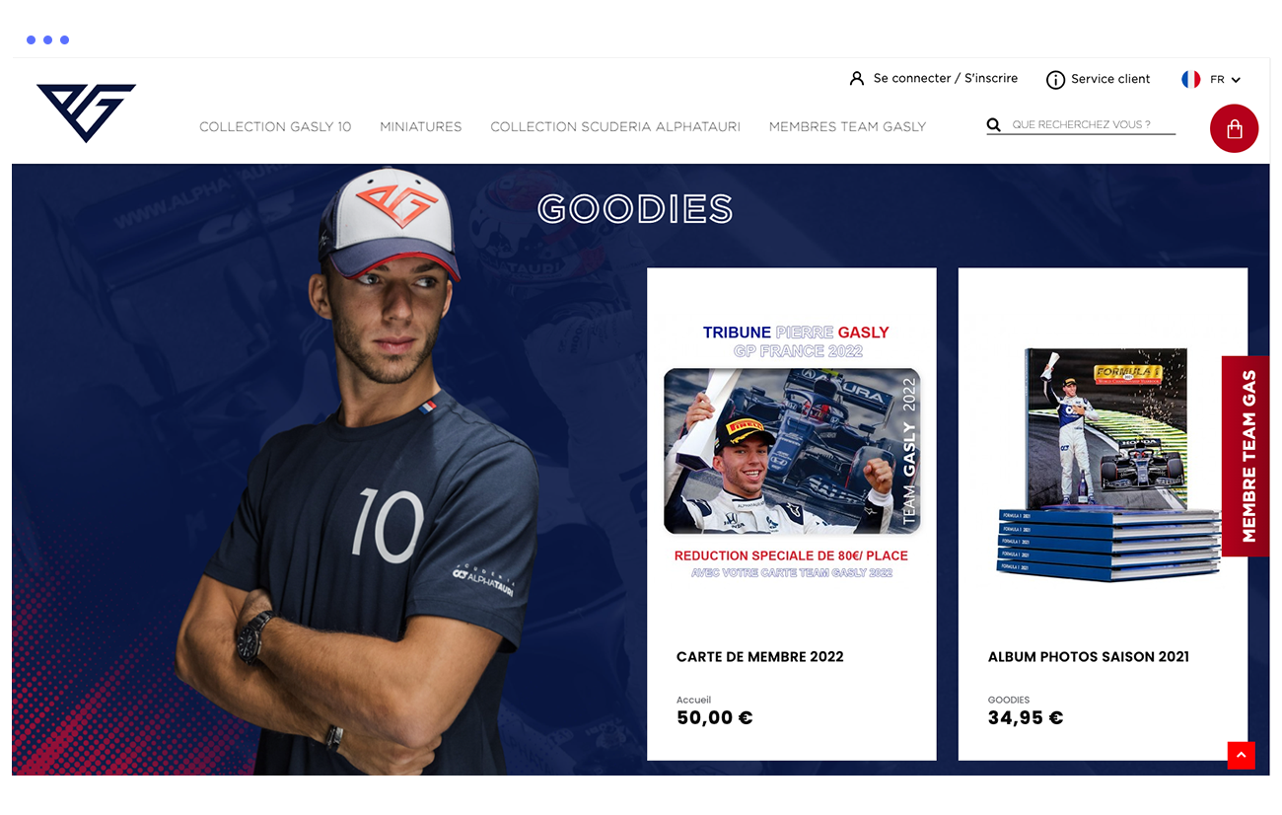The height and width of the screenshot is (815, 1282).
Task: Go to Membres Team Gasly section
Action: coord(847,126)
